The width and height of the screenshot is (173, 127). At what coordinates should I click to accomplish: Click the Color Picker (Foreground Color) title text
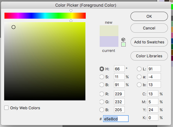tap(86, 5)
